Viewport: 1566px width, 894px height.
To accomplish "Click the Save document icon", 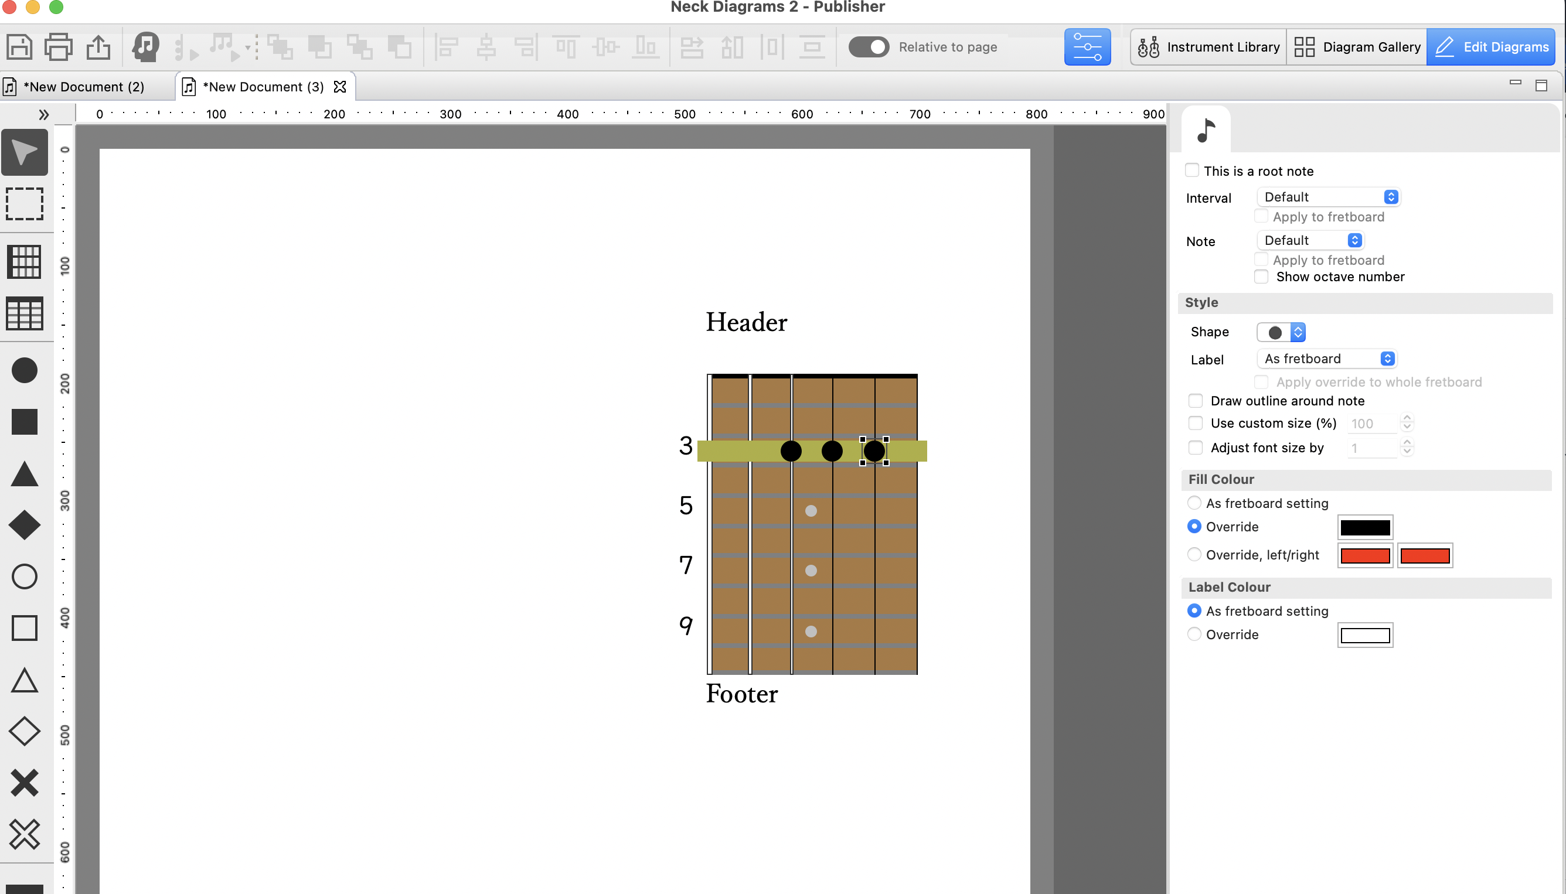I will coord(19,47).
